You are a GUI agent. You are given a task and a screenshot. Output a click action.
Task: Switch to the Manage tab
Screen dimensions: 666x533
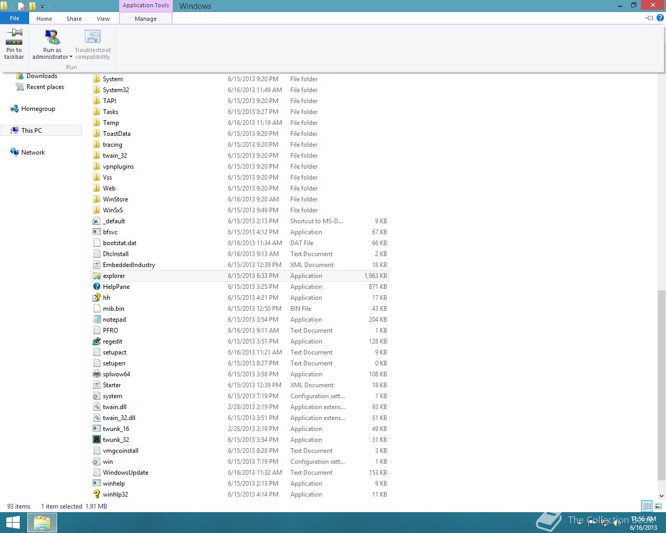[x=146, y=18]
